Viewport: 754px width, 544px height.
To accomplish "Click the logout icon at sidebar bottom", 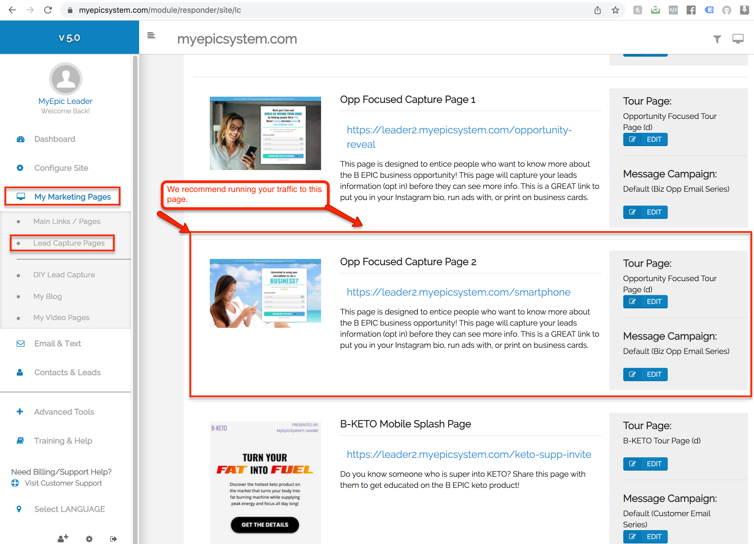I will (x=113, y=539).
